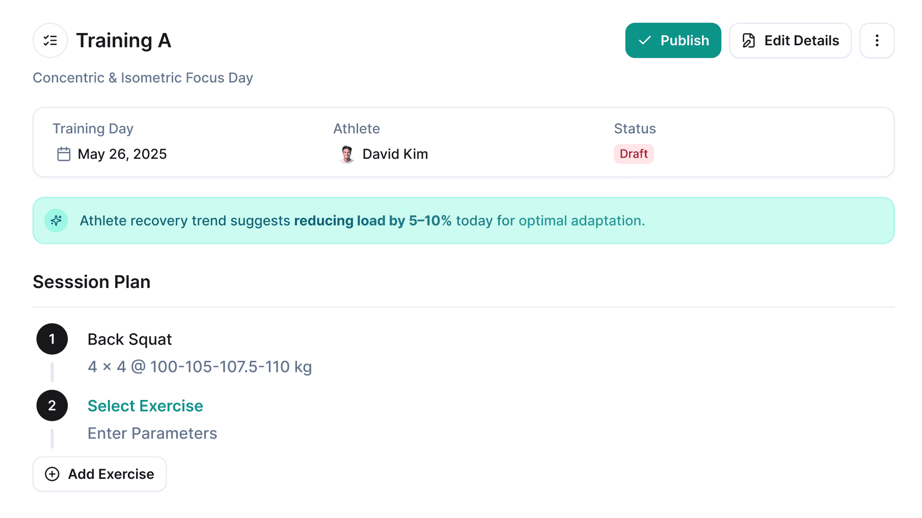922x518 pixels.
Task: Click the sparkle AI suggestion icon
Action: pyautogui.click(x=56, y=220)
